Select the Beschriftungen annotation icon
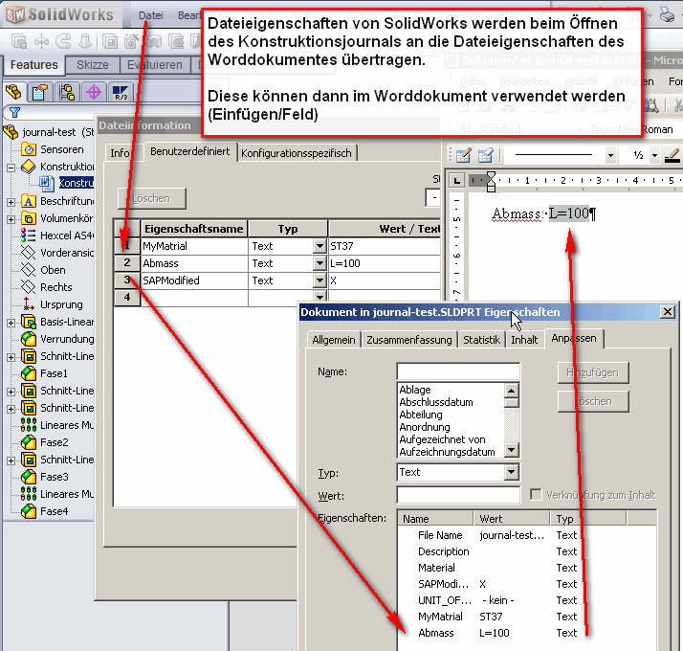Screen dimensions: 683x651 tap(29, 201)
